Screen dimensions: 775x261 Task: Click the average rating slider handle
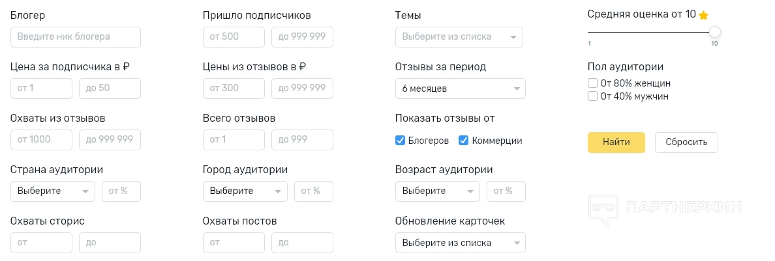click(x=715, y=32)
